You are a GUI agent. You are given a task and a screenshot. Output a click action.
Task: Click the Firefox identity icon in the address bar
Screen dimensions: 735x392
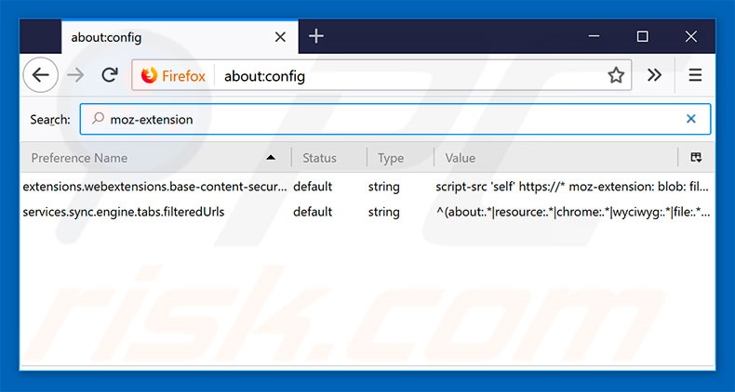149,75
